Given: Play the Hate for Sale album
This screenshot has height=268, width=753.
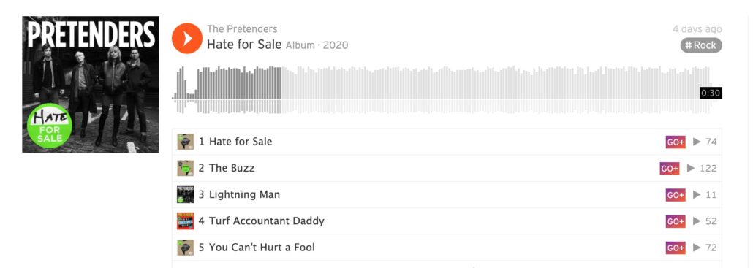Looking at the screenshot, I should 187,39.
